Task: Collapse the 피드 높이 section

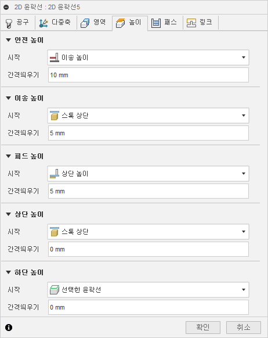Action: [x=8, y=156]
